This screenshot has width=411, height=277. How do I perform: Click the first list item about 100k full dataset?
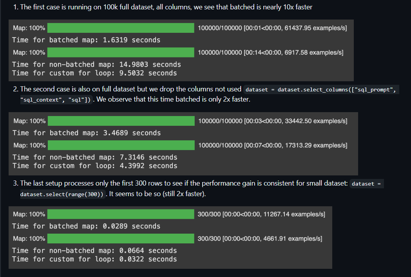(165, 7)
